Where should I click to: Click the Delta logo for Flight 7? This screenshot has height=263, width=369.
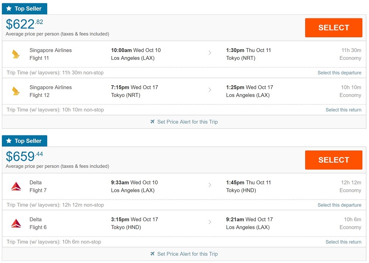[x=16, y=186]
